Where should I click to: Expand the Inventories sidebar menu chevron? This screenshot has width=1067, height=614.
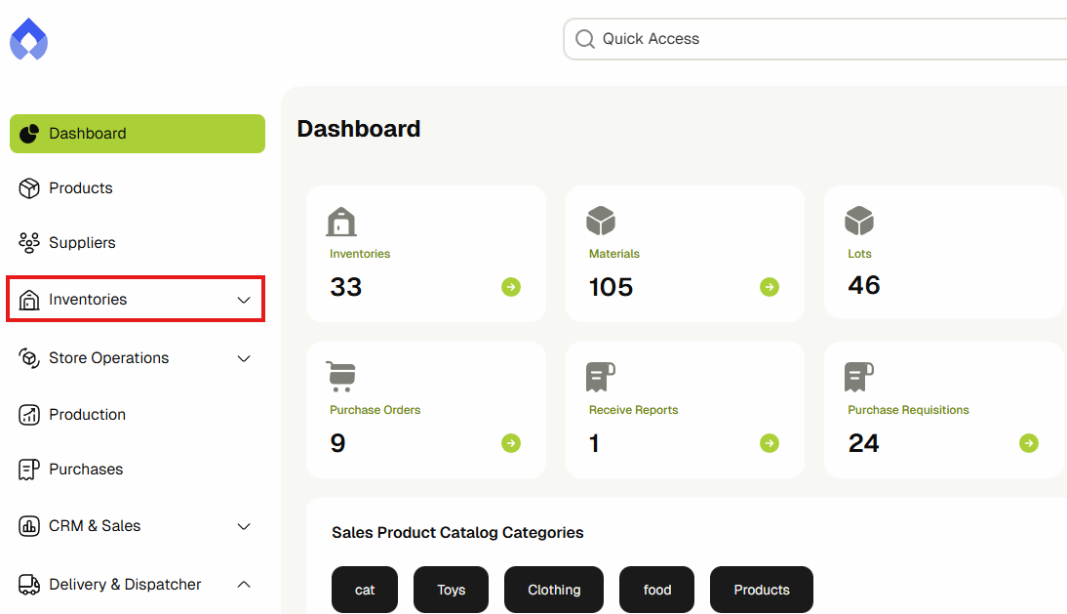click(x=244, y=300)
